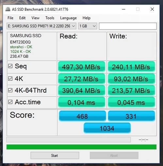Open the Language menu
The image size is (163, 166).
click(x=68, y=18)
